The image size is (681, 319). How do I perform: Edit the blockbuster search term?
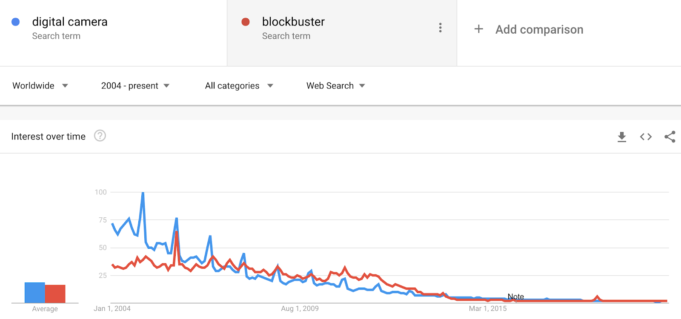(x=293, y=22)
